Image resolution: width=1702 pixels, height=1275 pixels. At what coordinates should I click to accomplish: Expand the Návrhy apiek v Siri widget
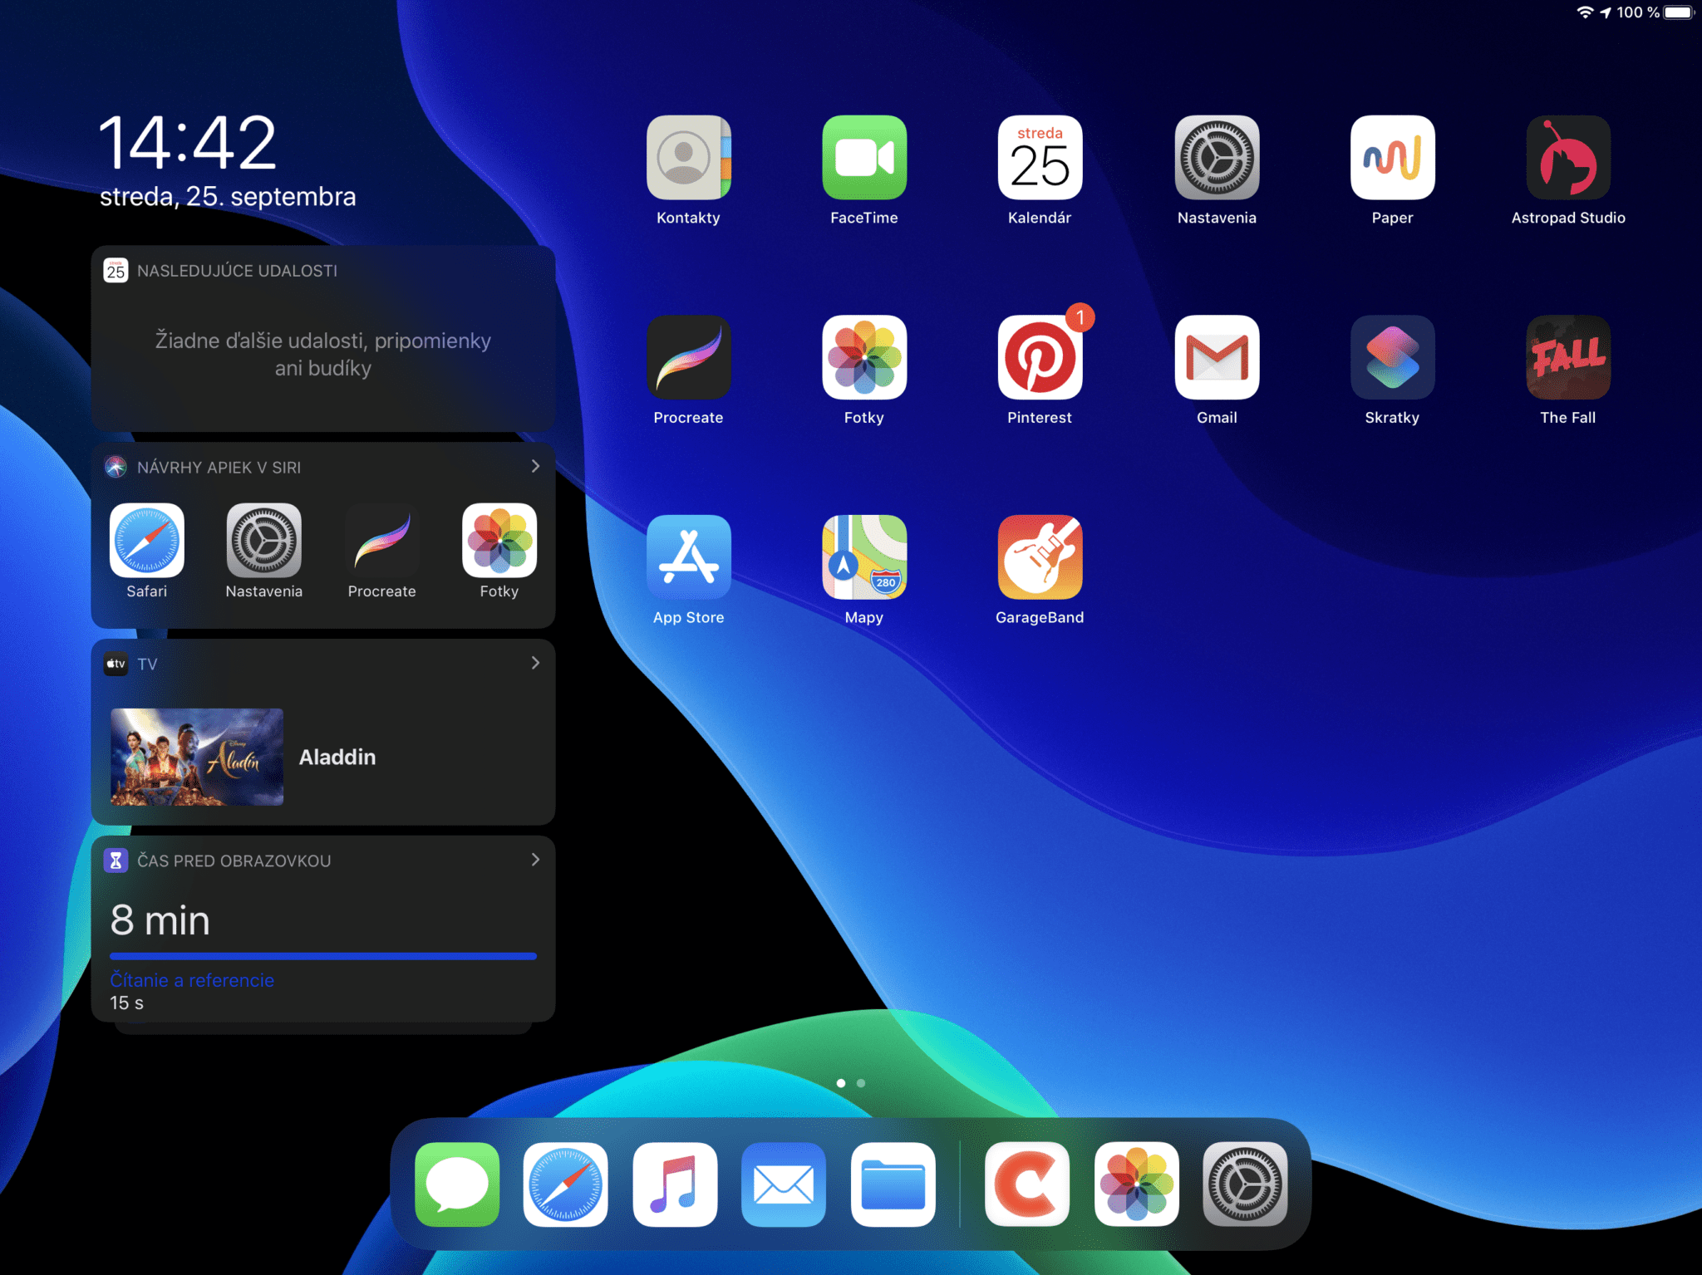tap(535, 466)
